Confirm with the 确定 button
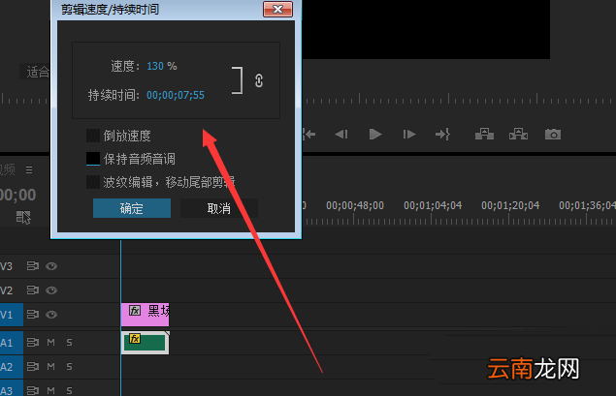The width and height of the screenshot is (616, 396). point(132,208)
